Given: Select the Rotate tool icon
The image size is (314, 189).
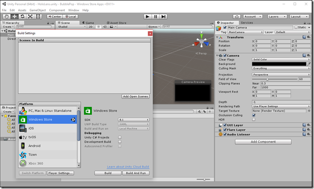Looking at the screenshot, I should (22, 16).
